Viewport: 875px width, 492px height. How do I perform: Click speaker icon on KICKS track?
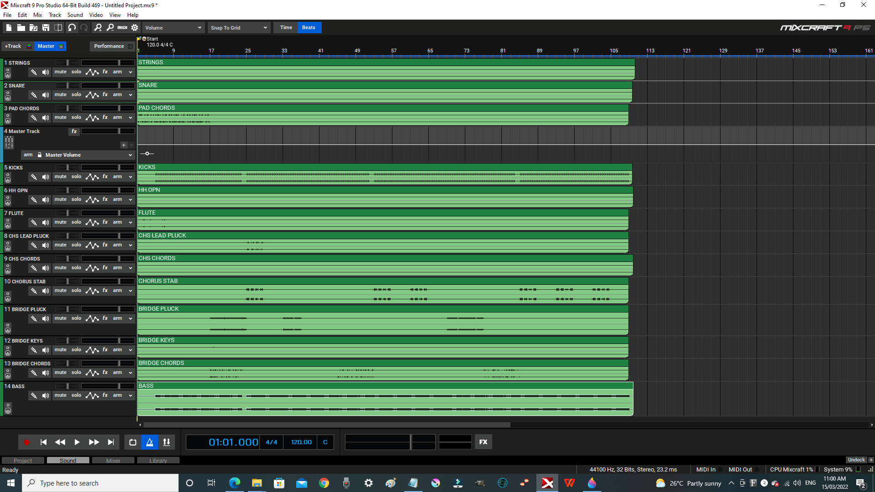[x=46, y=177]
